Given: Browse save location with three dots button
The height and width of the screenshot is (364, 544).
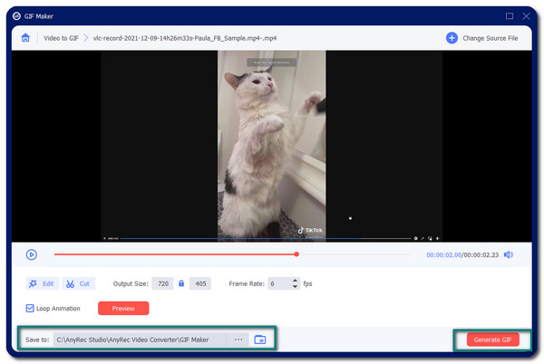Looking at the screenshot, I should tap(238, 340).
